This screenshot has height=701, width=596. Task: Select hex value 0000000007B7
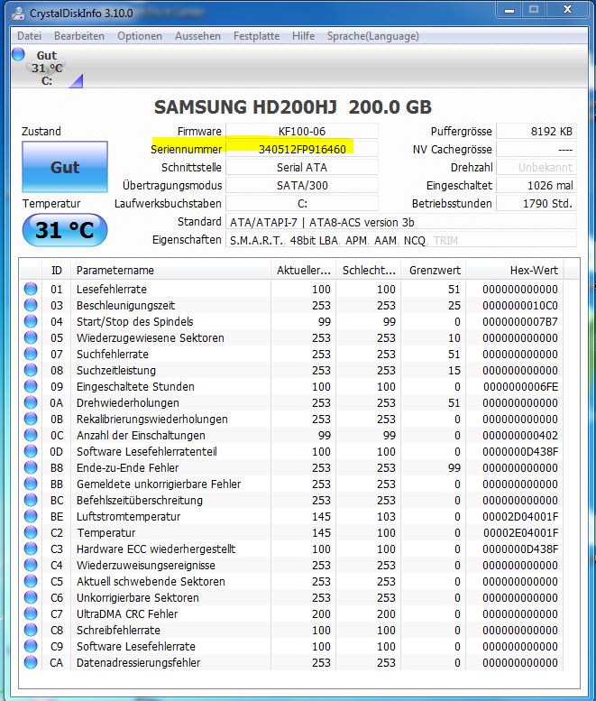coord(520,321)
